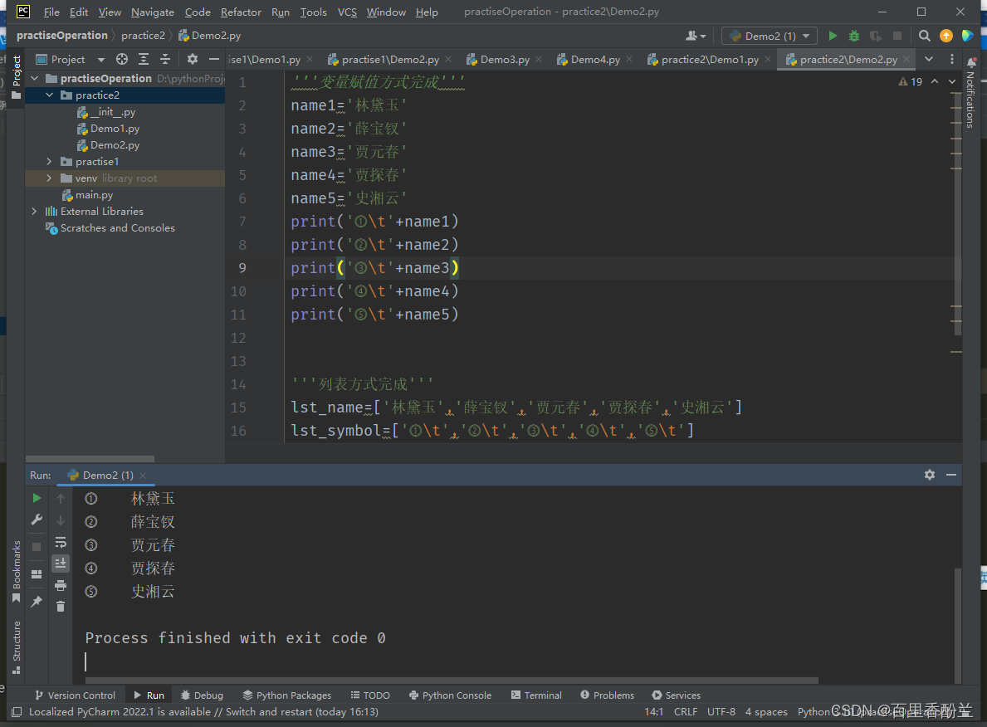987x727 pixels.
Task: Open the Navigate menu
Action: tap(153, 12)
